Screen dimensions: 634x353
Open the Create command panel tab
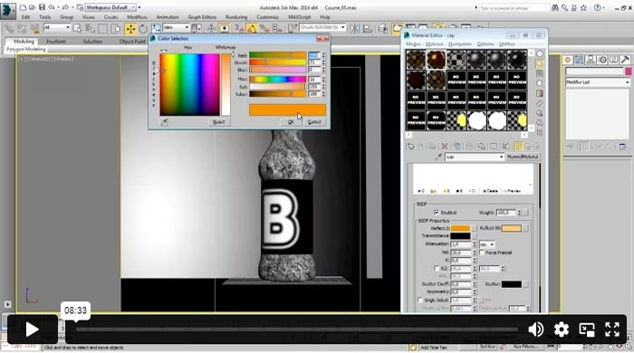tap(567, 60)
